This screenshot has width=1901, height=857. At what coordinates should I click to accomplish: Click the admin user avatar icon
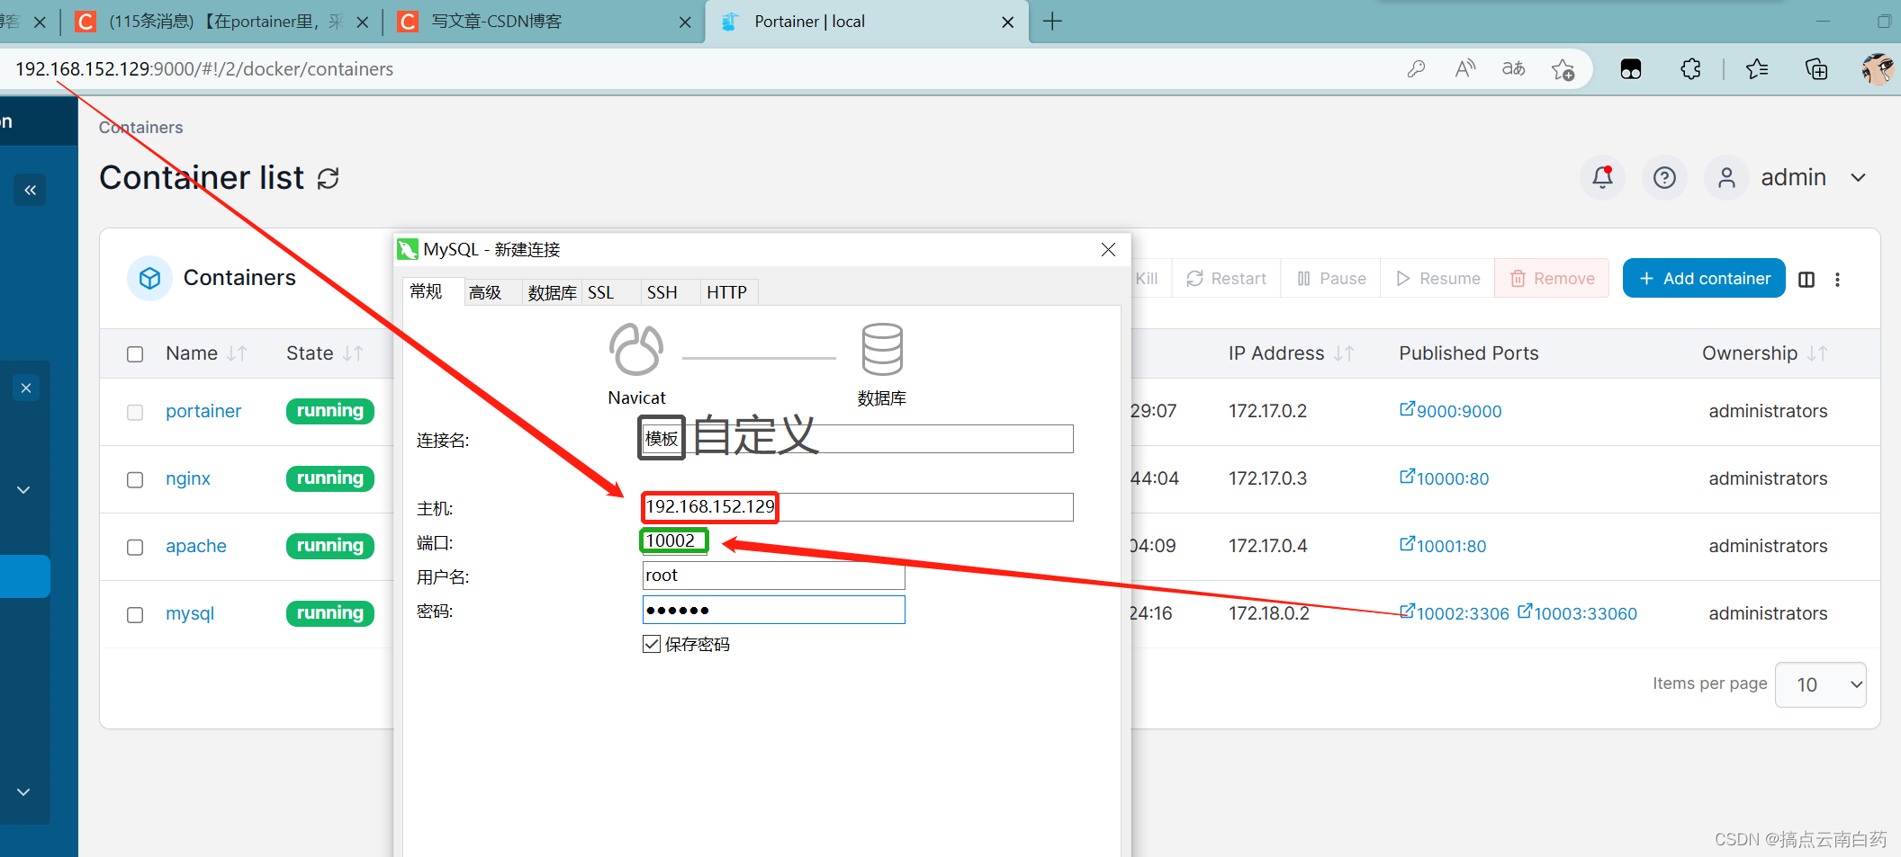(x=1726, y=177)
